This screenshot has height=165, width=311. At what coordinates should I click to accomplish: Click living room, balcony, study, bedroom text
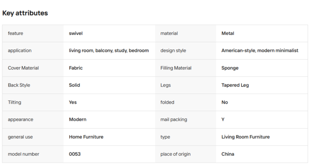coord(109,50)
